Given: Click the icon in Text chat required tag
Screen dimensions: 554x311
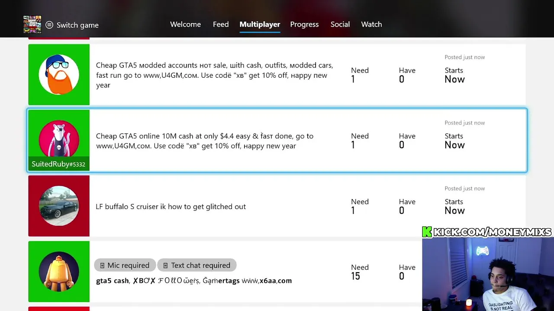Looking at the screenshot, I should point(165,266).
